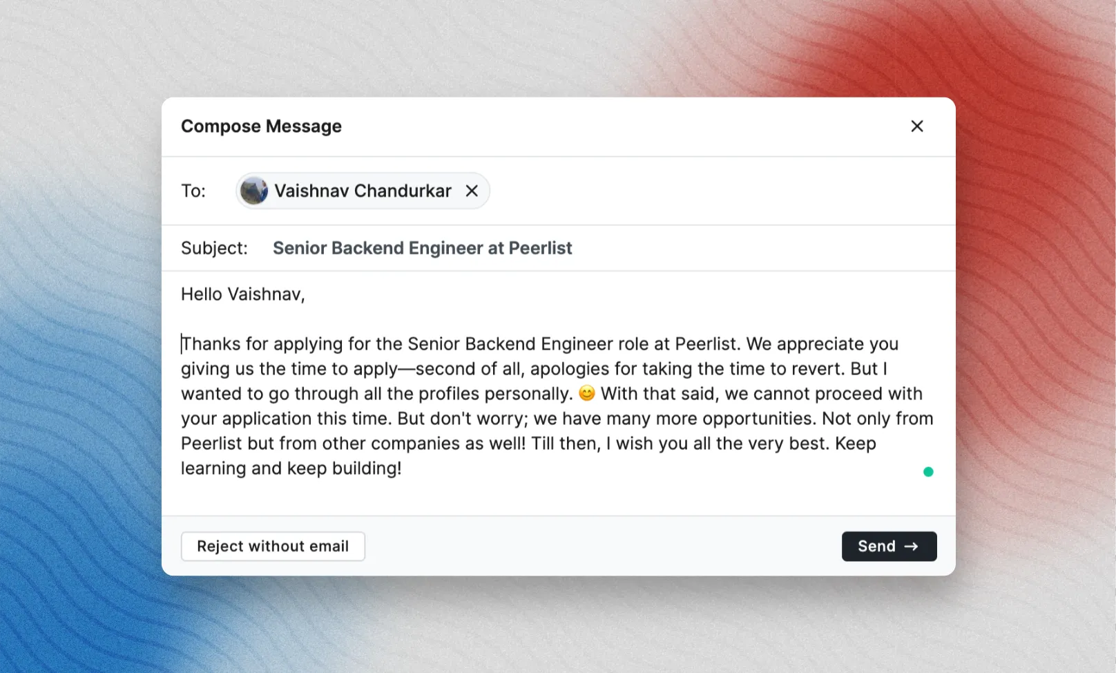Screen dimensions: 1116x673
Task: Click the arrow icon on the Send button
Action: [x=912, y=547]
